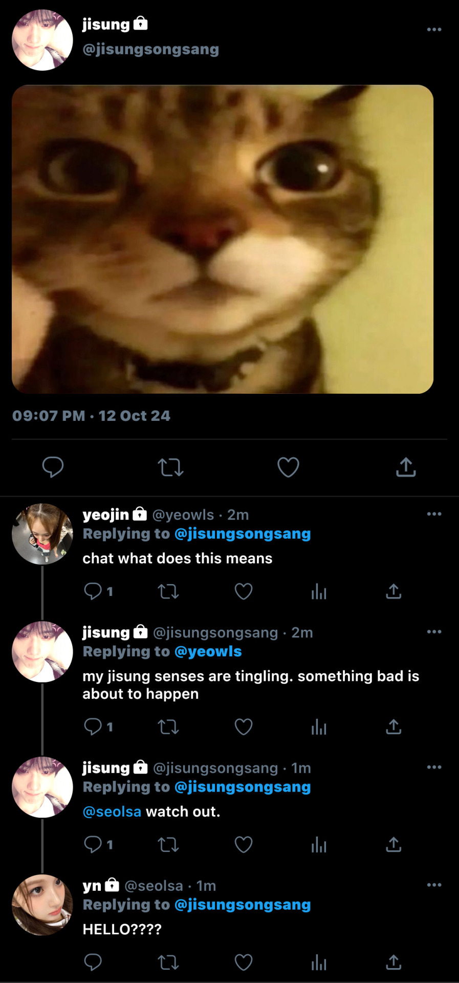View analytics for the "watch out" reply

coord(319,844)
